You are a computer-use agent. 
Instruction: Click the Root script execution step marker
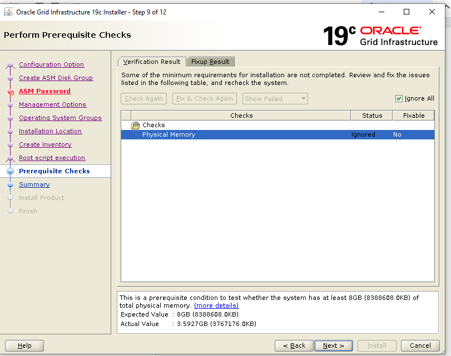[11, 158]
